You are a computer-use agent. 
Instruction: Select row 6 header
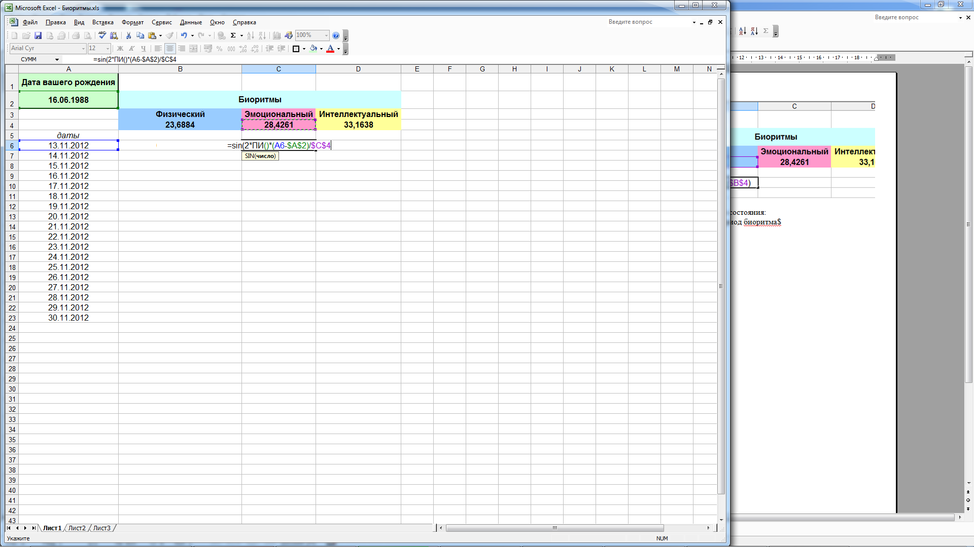tap(12, 146)
